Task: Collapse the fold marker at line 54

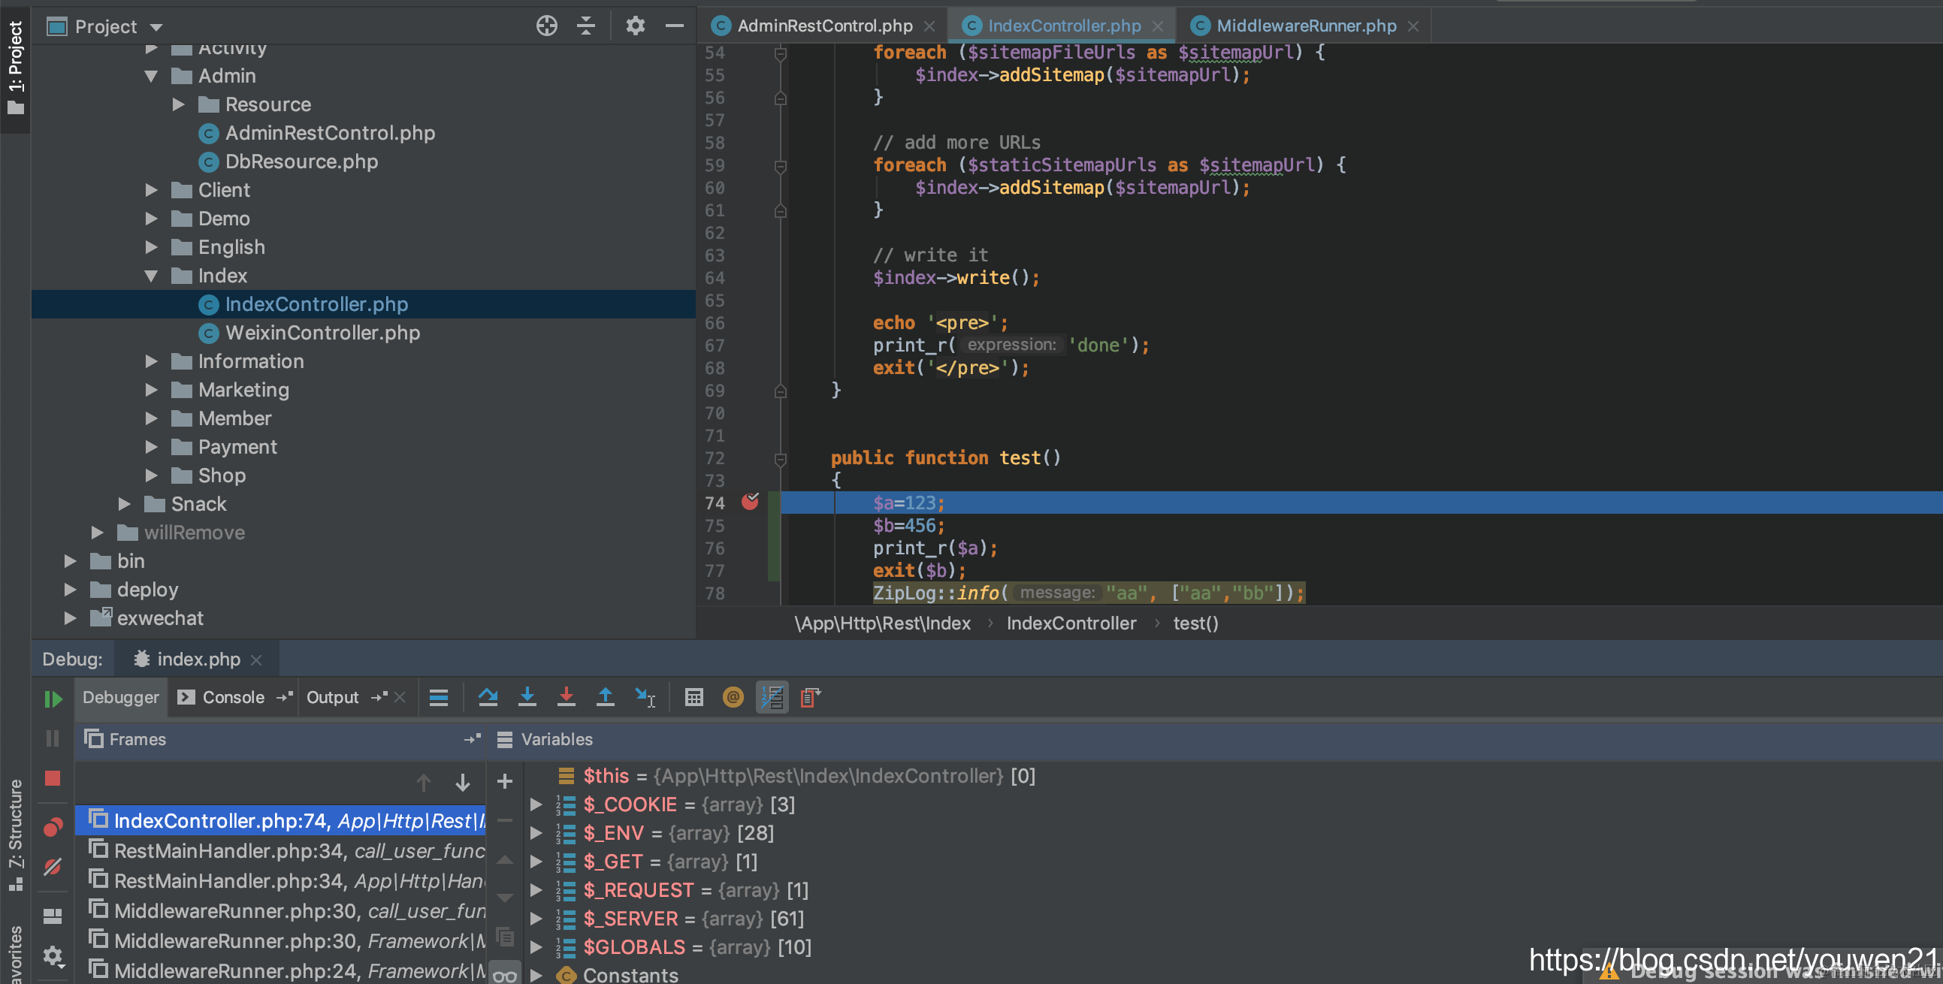Action: click(x=781, y=53)
